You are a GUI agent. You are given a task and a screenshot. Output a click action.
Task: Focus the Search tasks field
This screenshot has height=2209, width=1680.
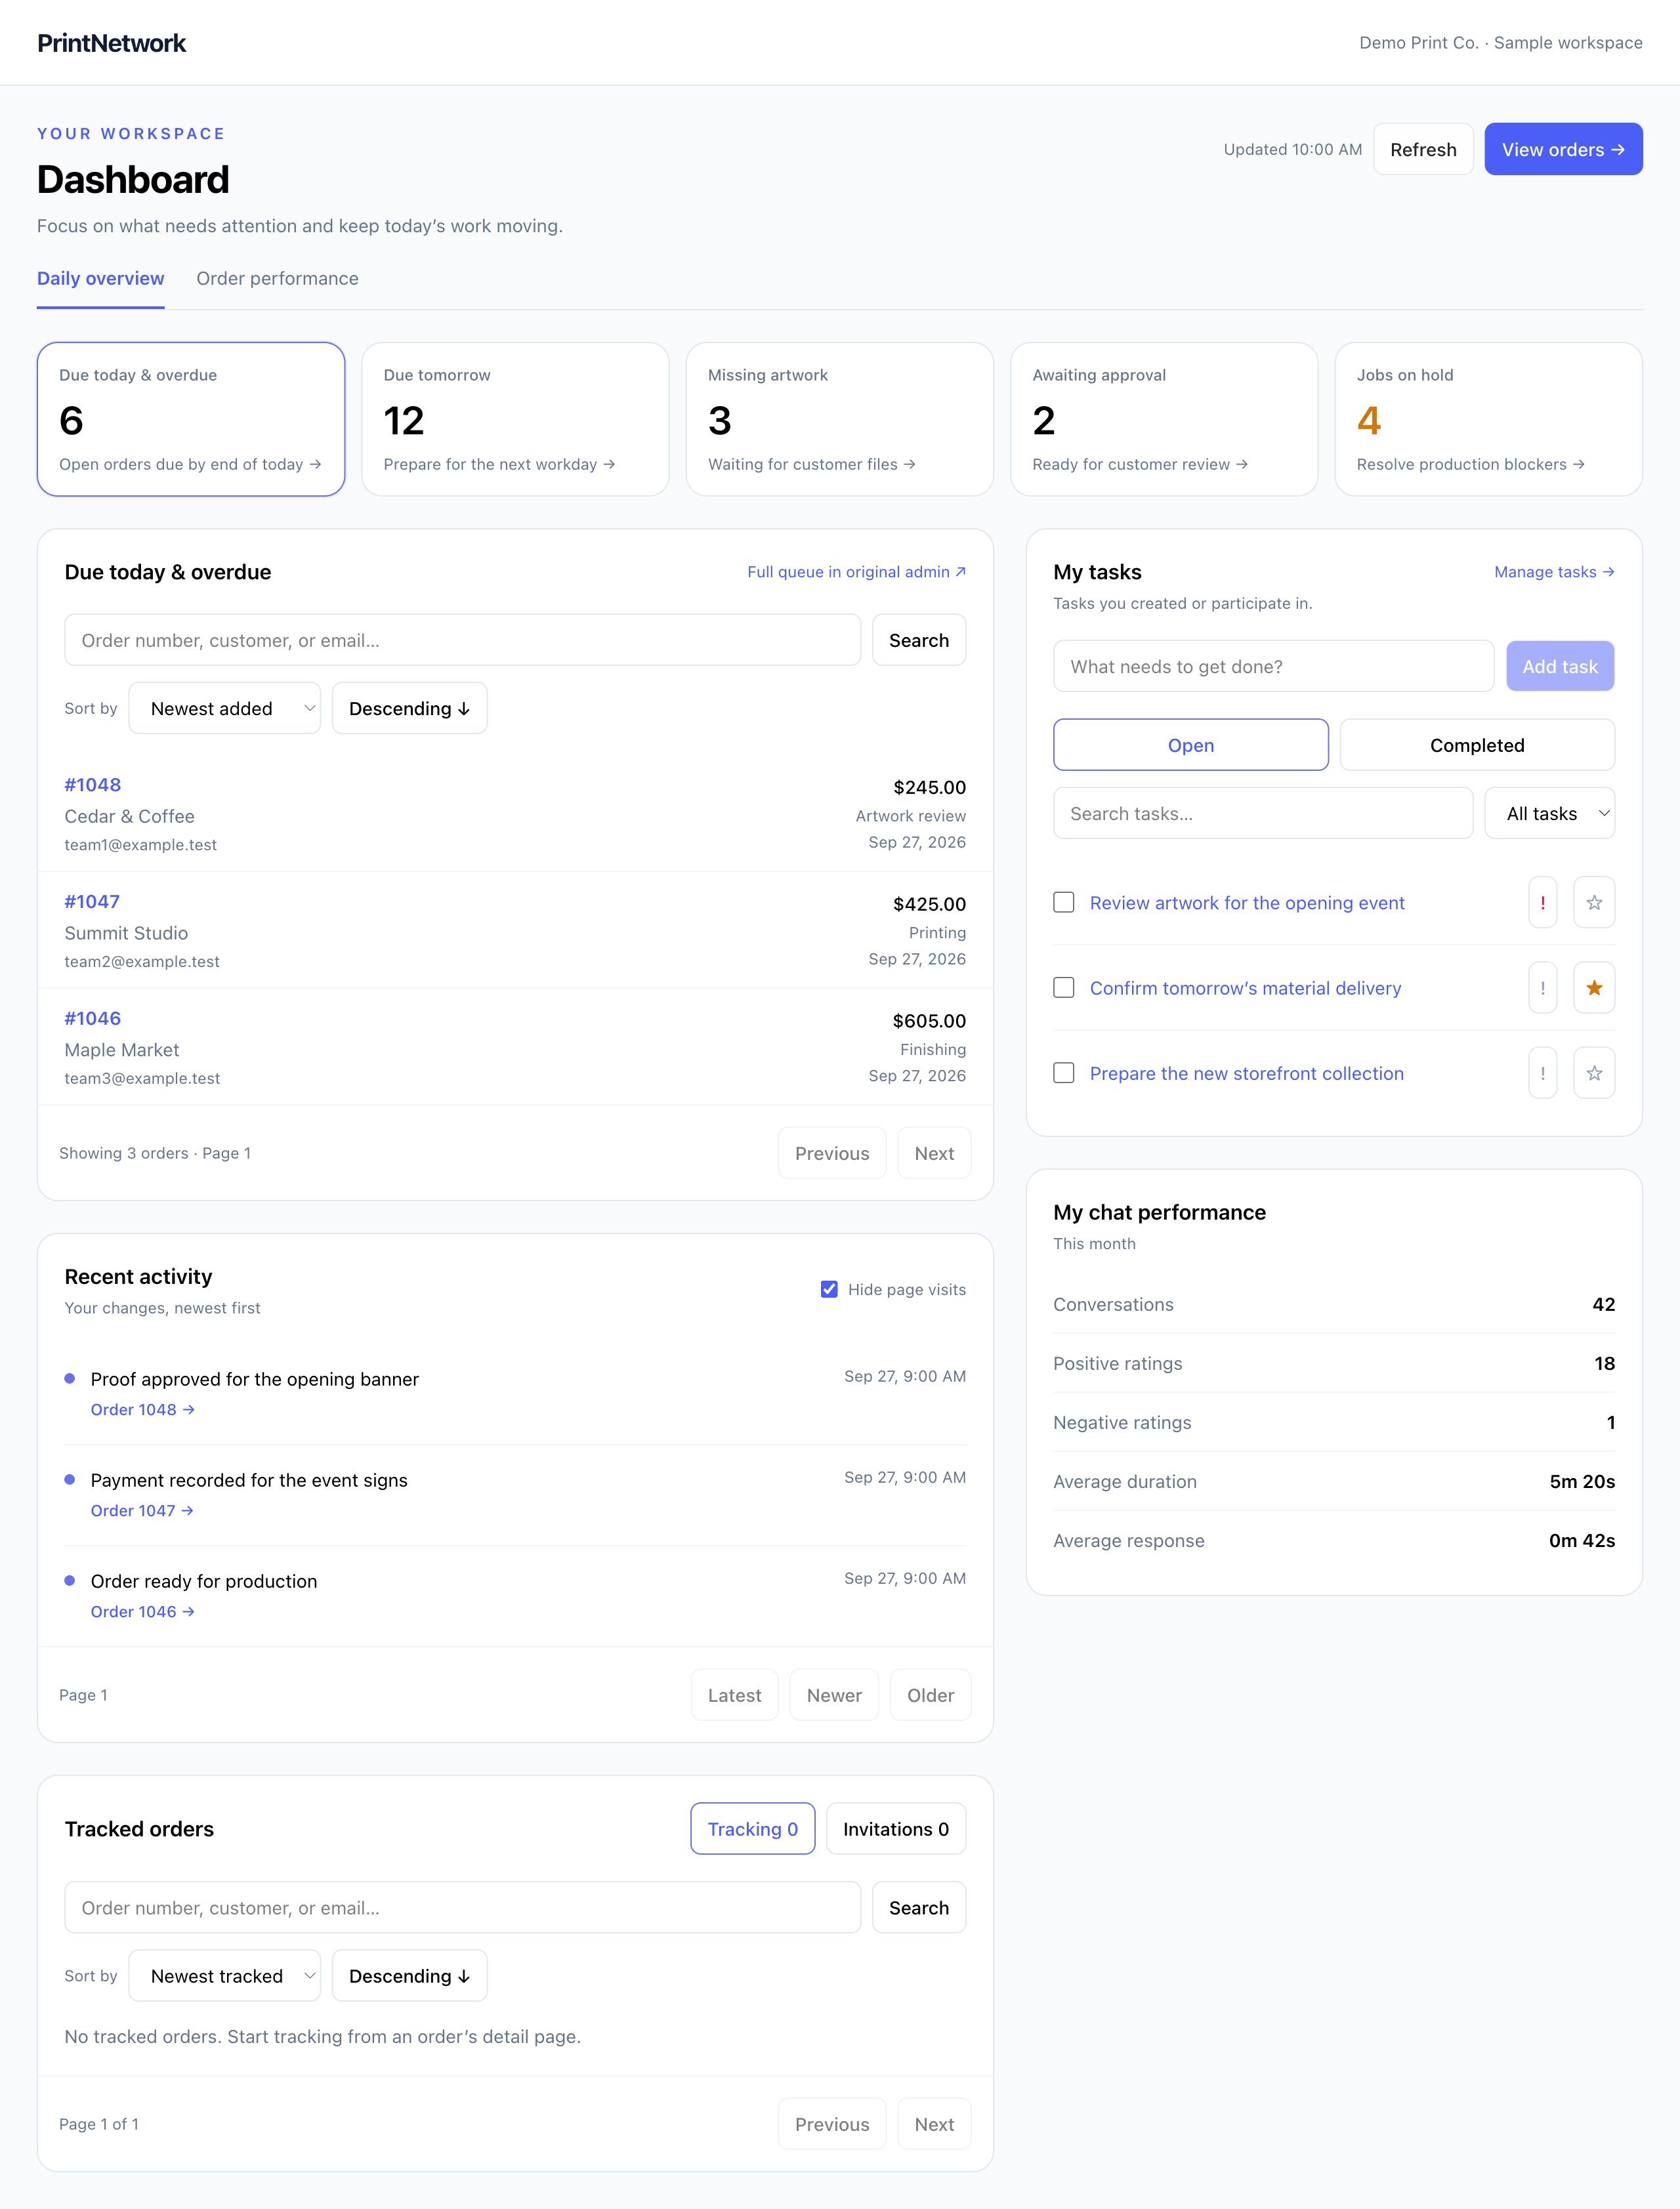(x=1262, y=814)
